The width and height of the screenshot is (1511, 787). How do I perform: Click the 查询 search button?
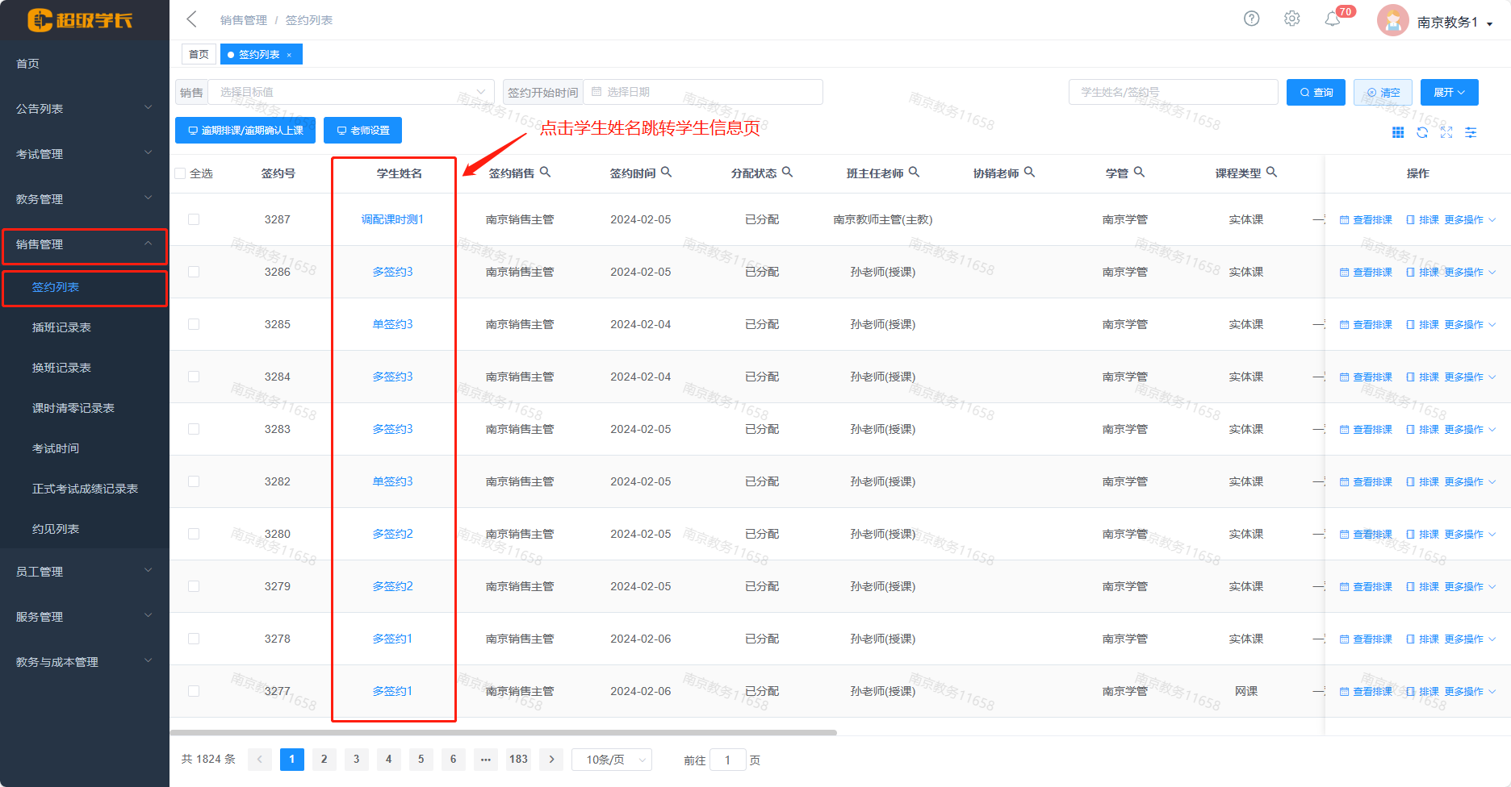1316,92
